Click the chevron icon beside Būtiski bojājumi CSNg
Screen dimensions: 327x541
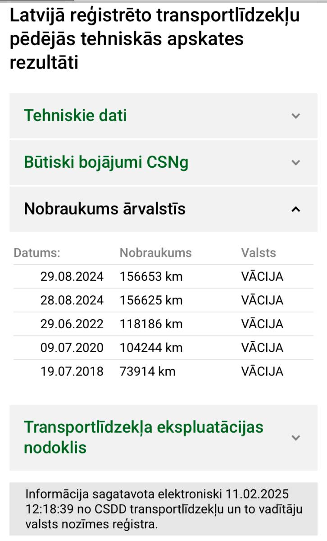click(295, 162)
